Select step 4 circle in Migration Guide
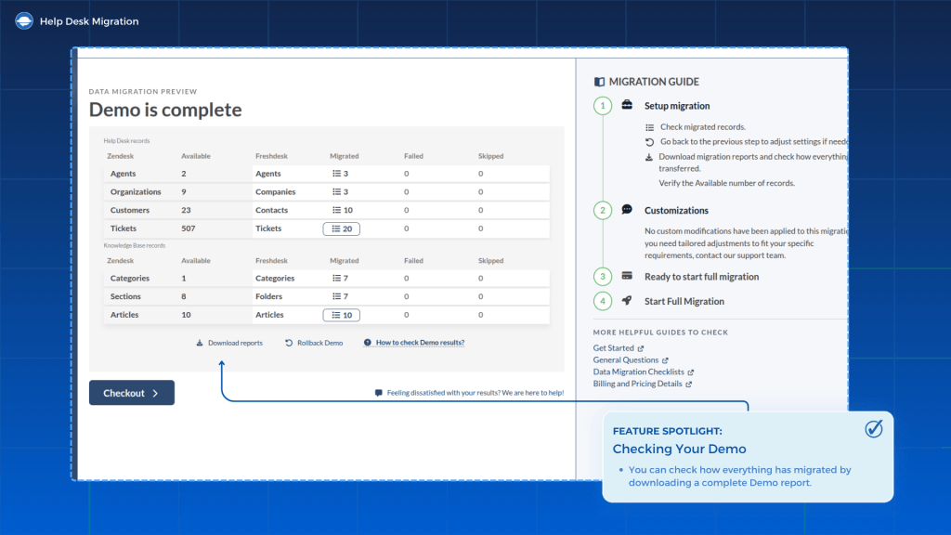The height and width of the screenshot is (535, 951). coord(602,301)
